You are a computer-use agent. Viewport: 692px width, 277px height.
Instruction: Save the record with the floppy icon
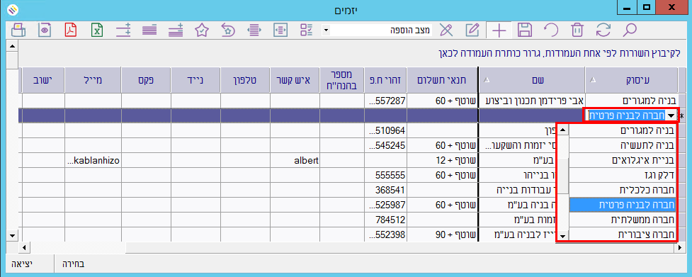pyautogui.click(x=525, y=30)
